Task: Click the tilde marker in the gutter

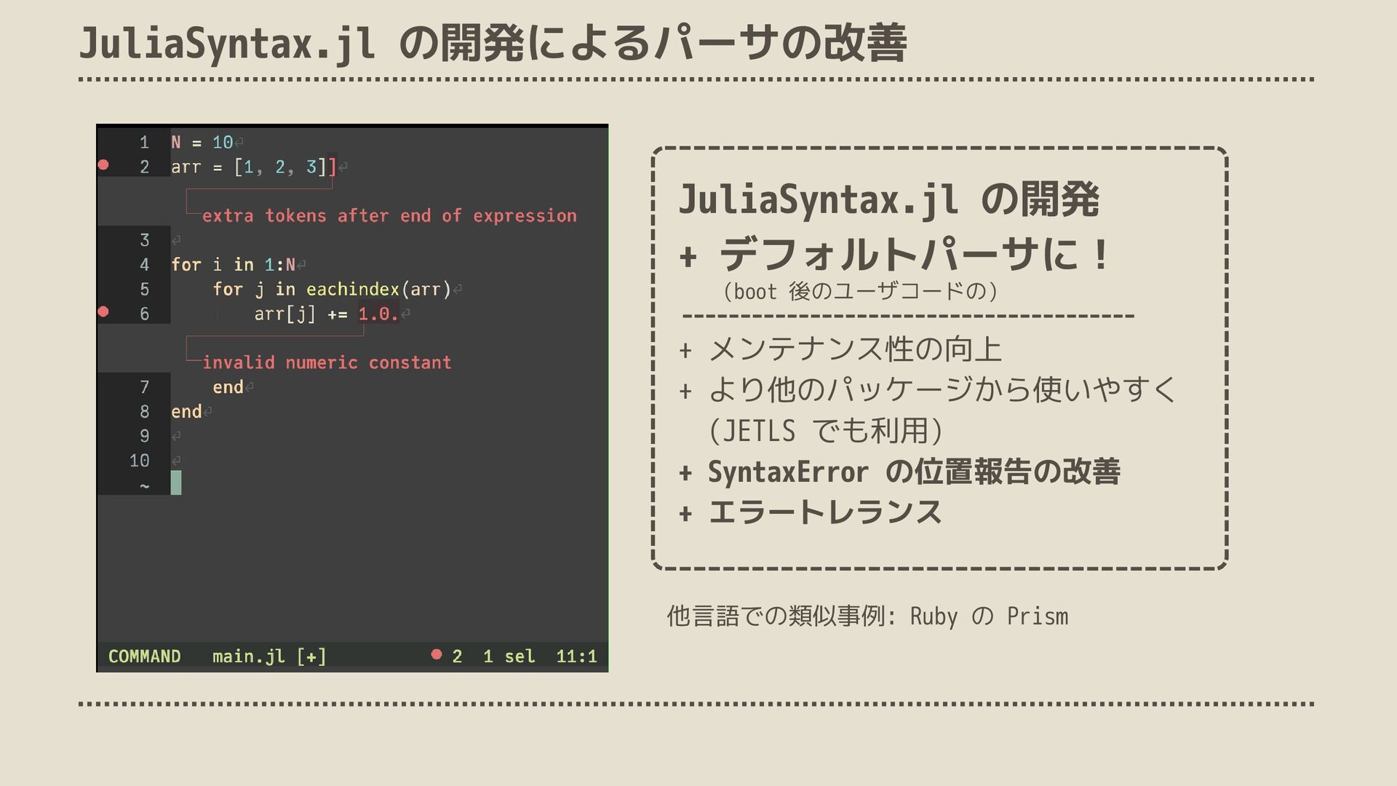Action: pyautogui.click(x=144, y=486)
